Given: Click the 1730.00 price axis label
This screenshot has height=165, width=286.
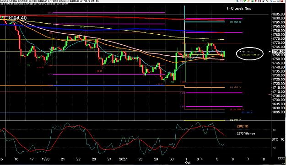Looking at the screenshot, I should (x=278, y=75).
